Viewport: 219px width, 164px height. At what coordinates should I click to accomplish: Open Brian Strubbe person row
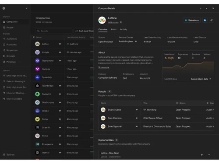(156, 110)
